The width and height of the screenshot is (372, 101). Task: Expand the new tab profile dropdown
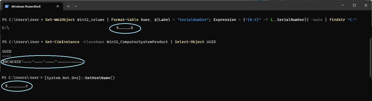pos(76,6)
